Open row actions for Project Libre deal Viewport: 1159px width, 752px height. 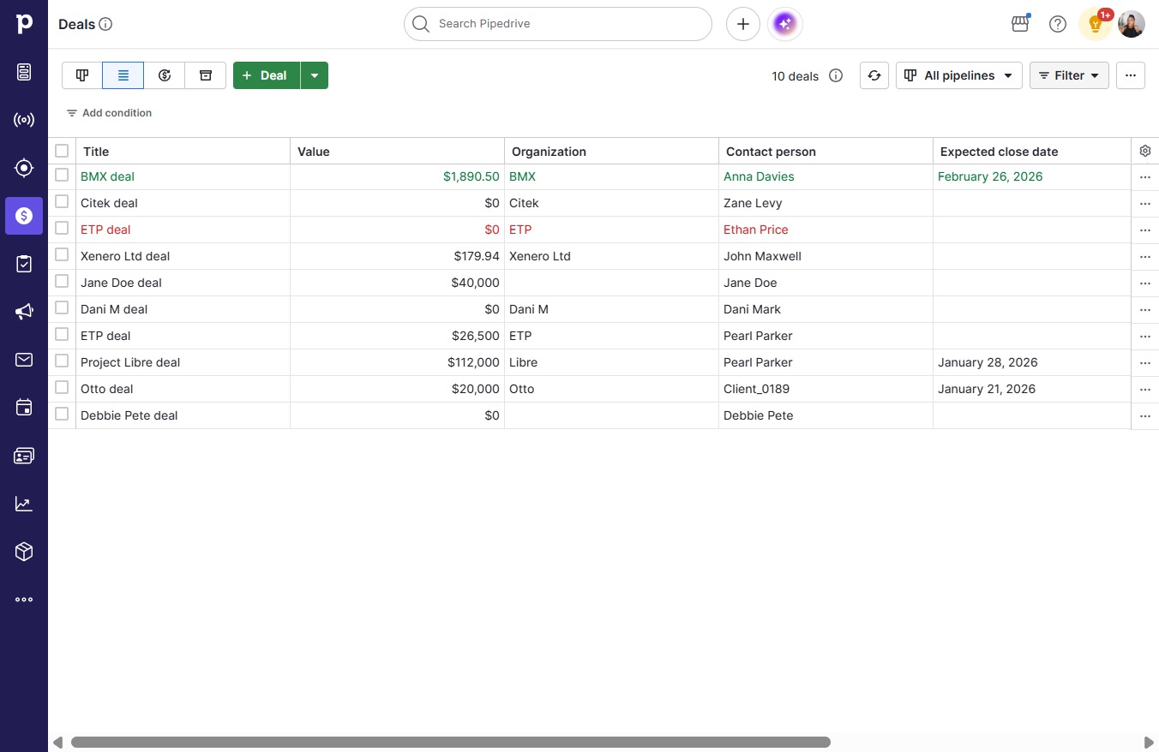click(x=1145, y=363)
